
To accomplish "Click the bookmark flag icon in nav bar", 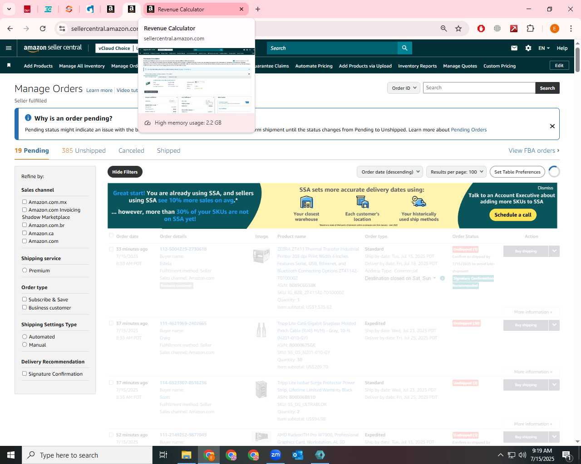I will pos(9,66).
